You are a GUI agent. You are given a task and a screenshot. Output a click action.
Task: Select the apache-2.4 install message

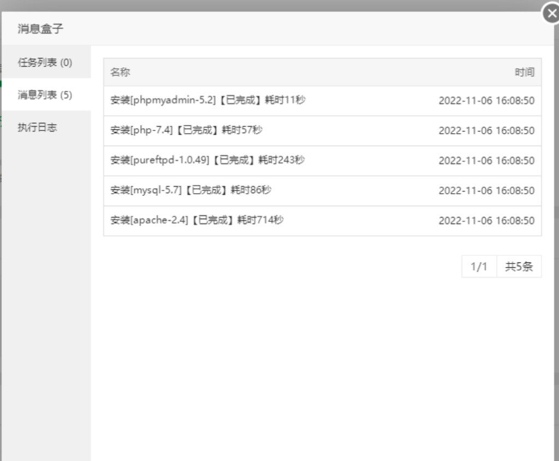(197, 220)
